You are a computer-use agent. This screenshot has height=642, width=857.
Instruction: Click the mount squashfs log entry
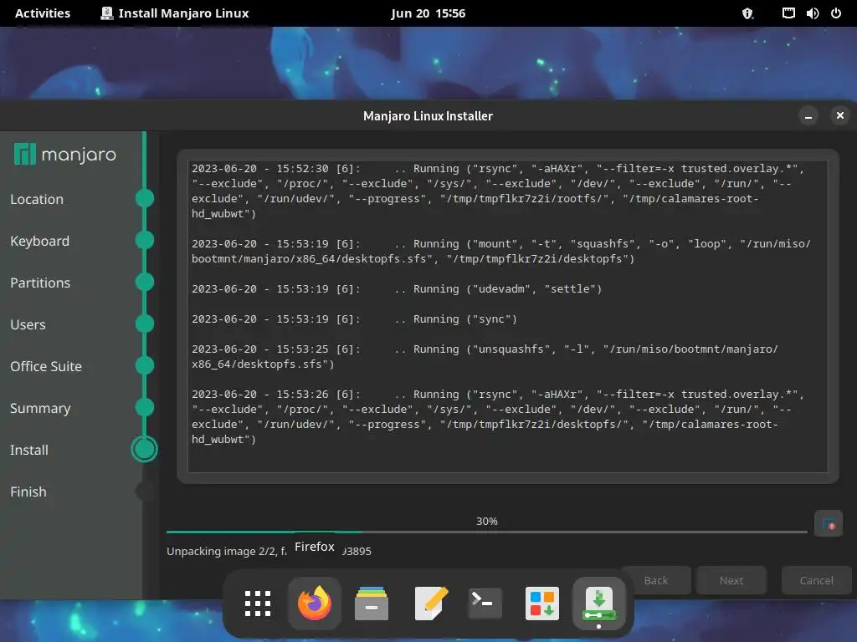click(x=501, y=251)
